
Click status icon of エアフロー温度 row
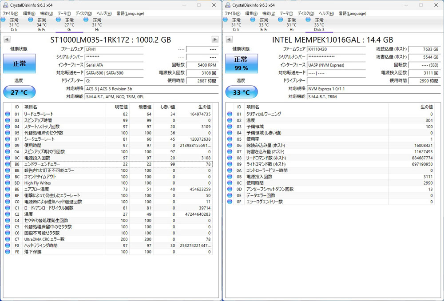click(x=8, y=189)
